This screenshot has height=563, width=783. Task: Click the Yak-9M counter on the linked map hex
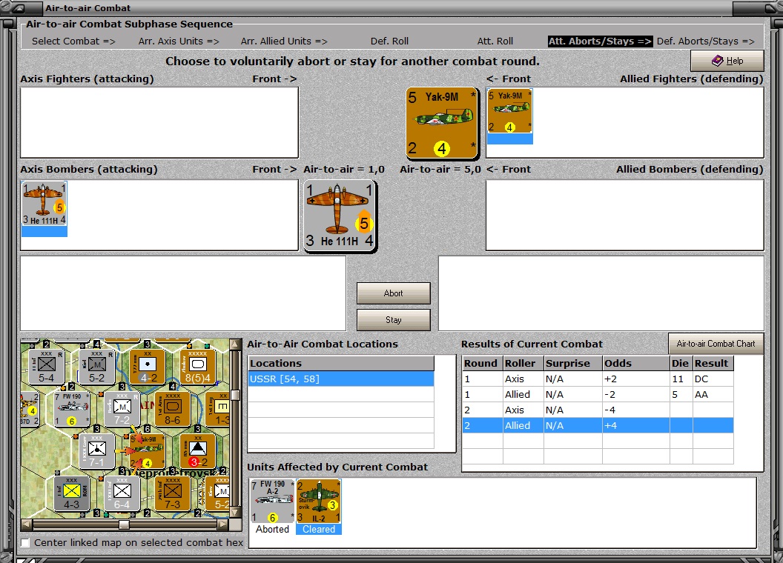coord(146,450)
